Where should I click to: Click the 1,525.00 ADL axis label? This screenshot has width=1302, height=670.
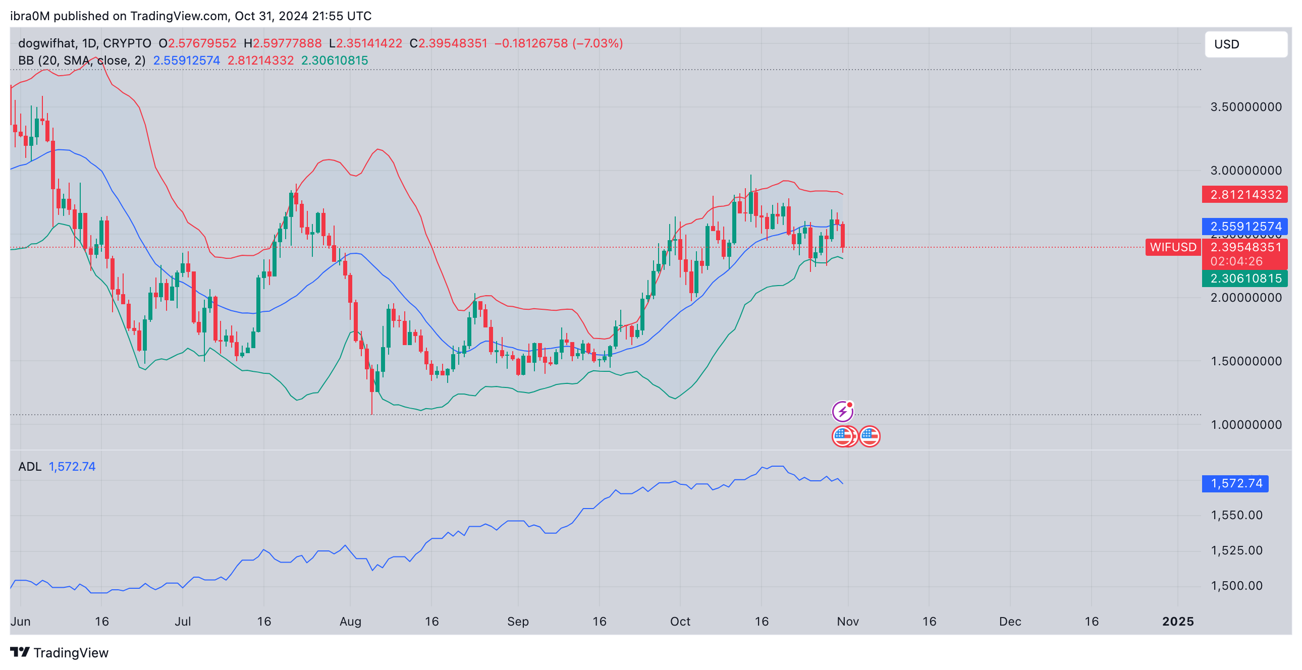pos(1236,551)
